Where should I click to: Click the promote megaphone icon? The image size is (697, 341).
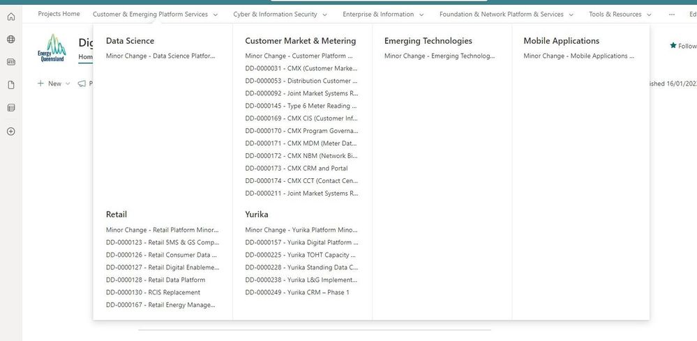point(82,84)
